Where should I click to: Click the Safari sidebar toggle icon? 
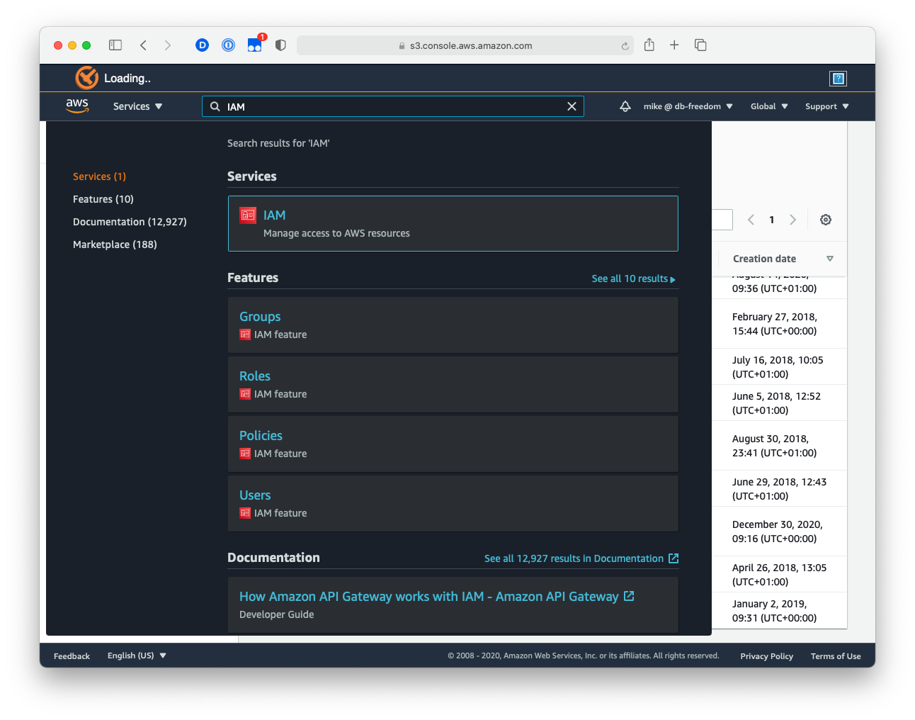pyautogui.click(x=115, y=45)
